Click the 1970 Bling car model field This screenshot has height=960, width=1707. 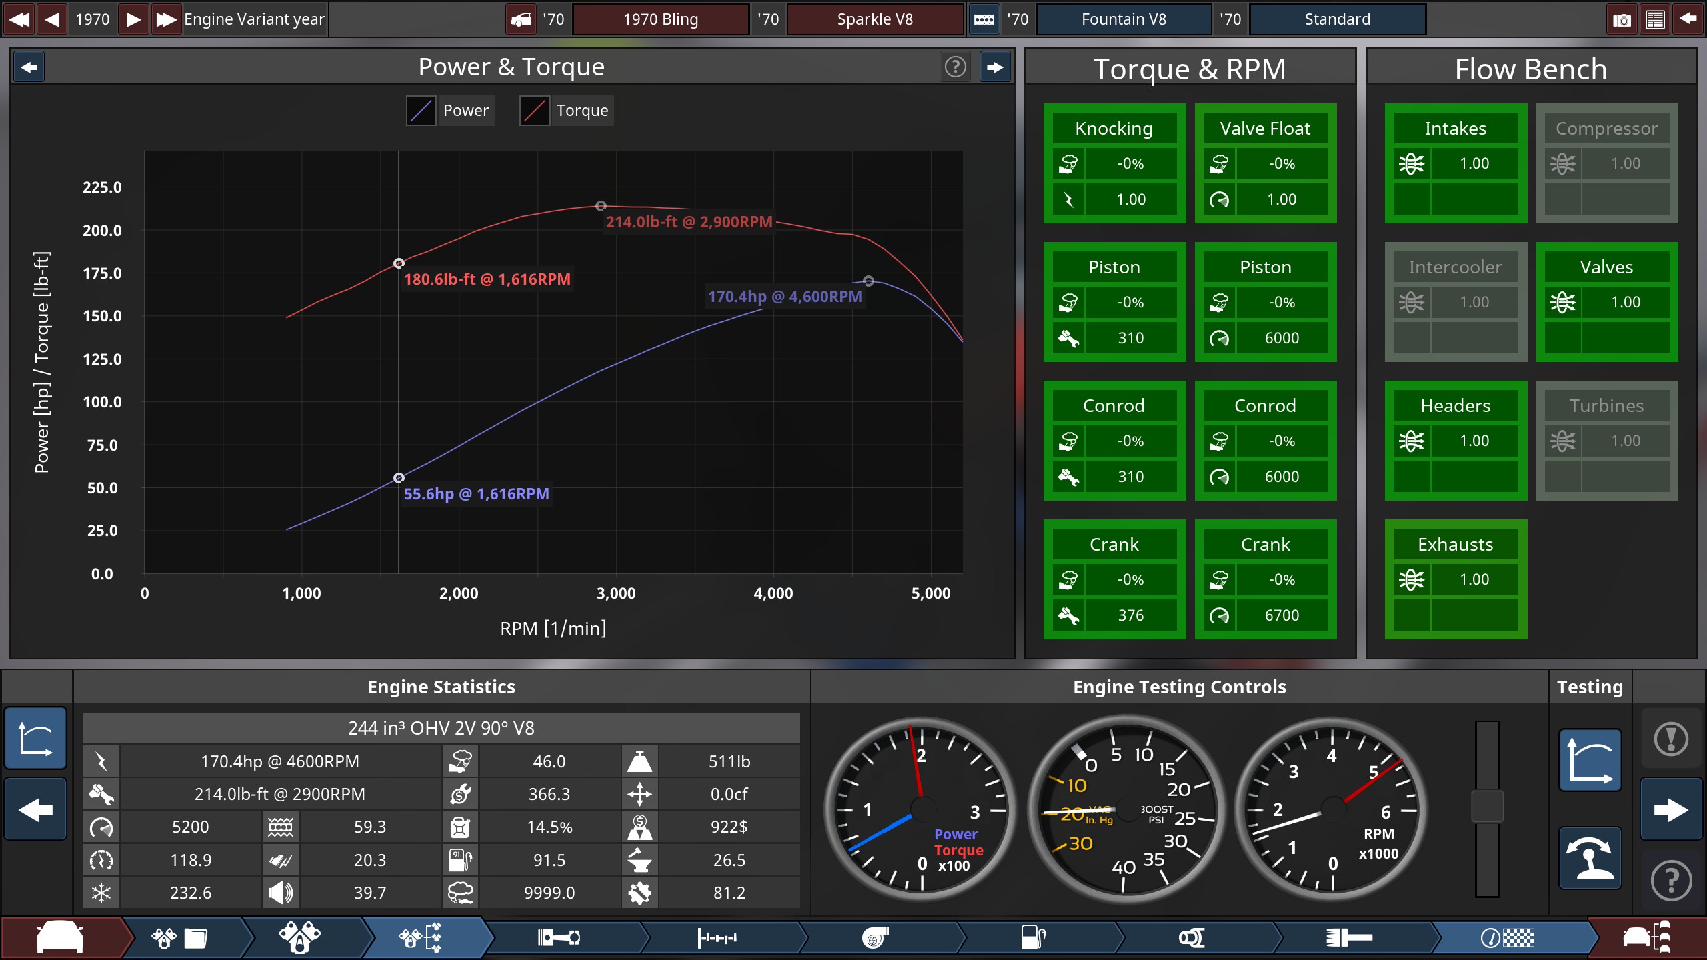point(660,19)
